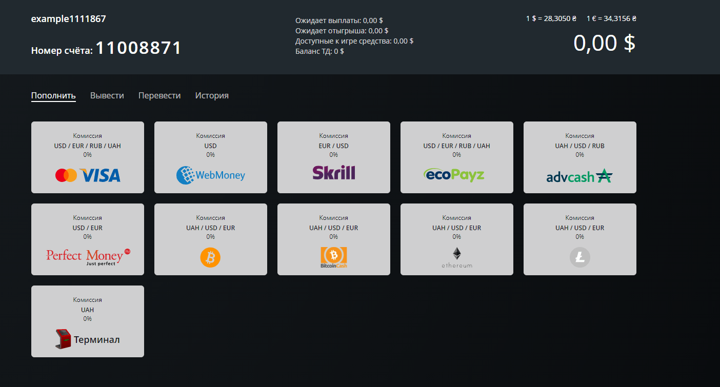The image size is (720, 387).
Task: Deposit using the orange Bitcoin coin icon
Action: click(x=210, y=257)
